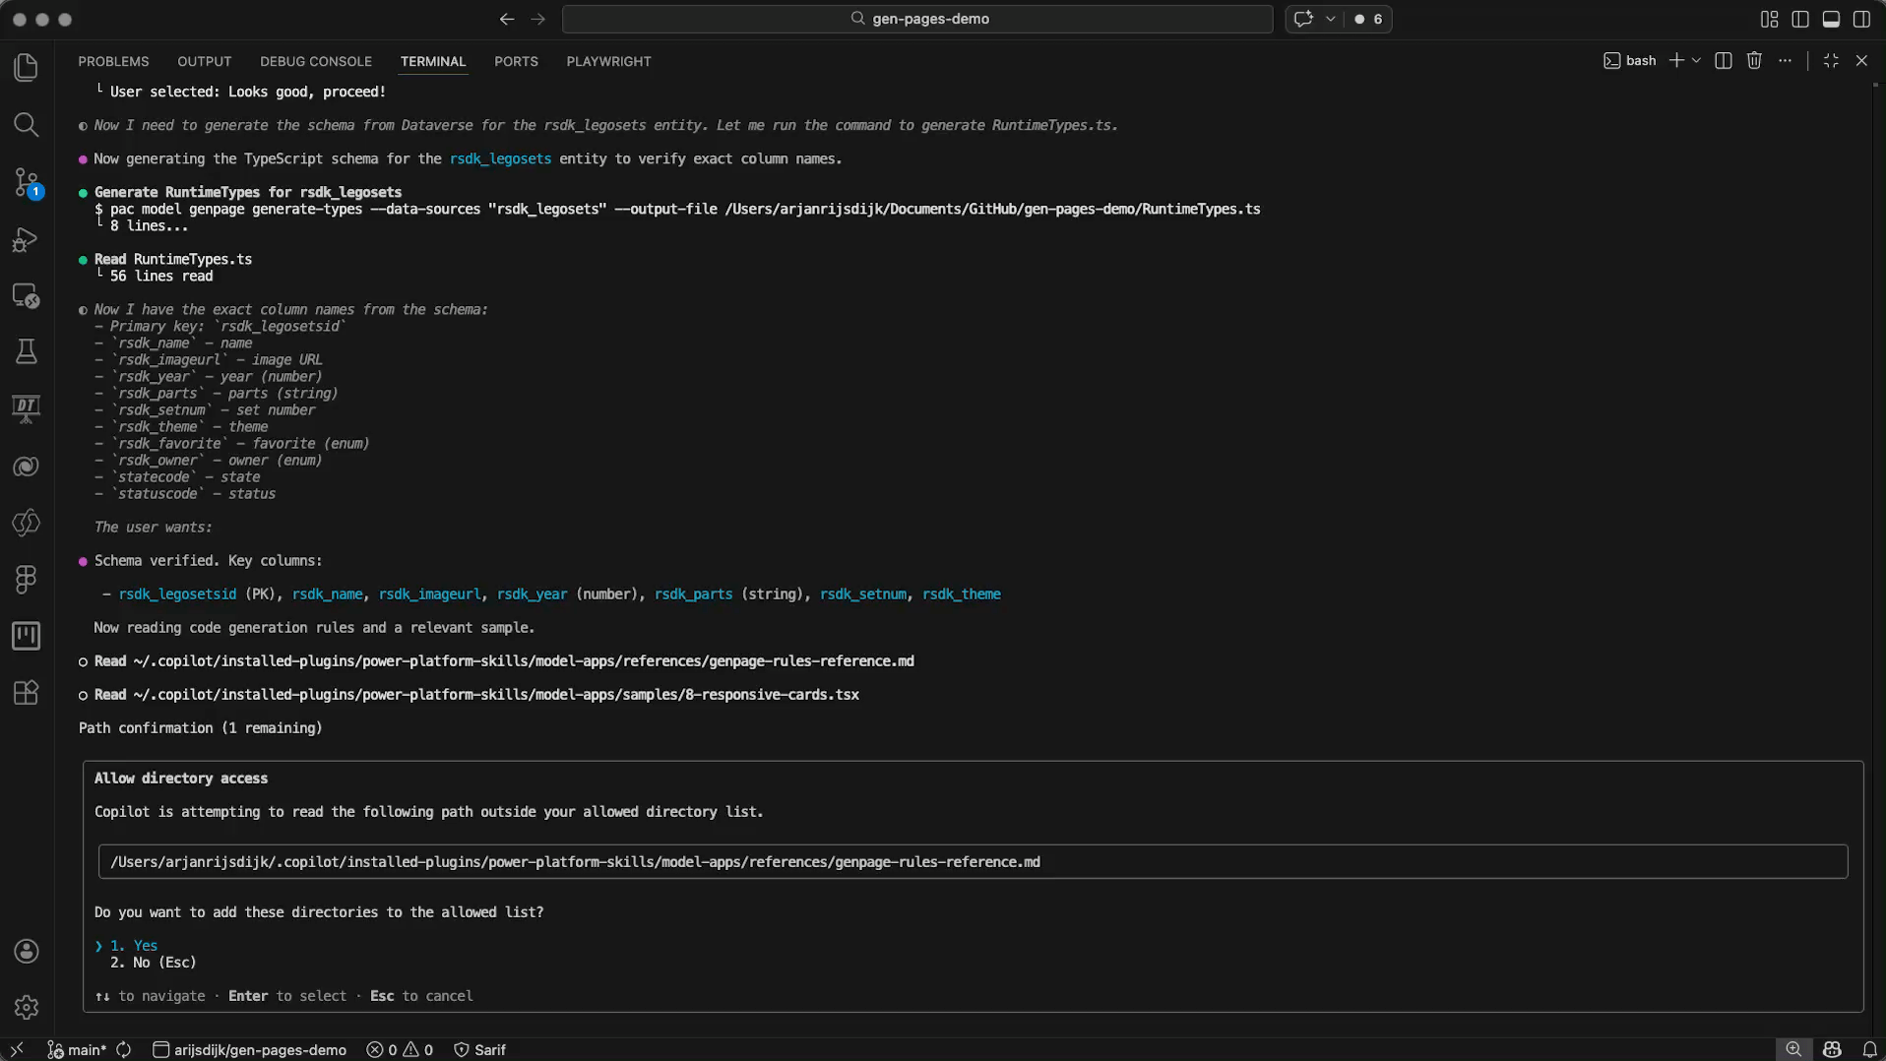
Task: Open Source Control view showing 1 pending change
Action: [x=26, y=182]
